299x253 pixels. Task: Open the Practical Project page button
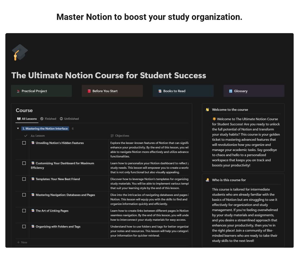[41, 91]
